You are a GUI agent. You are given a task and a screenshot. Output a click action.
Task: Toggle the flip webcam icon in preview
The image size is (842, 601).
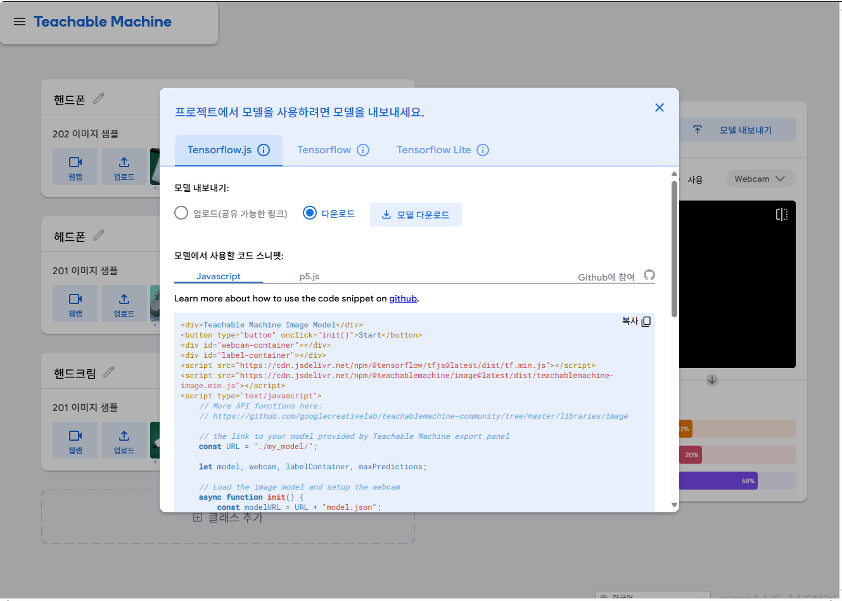[782, 215]
